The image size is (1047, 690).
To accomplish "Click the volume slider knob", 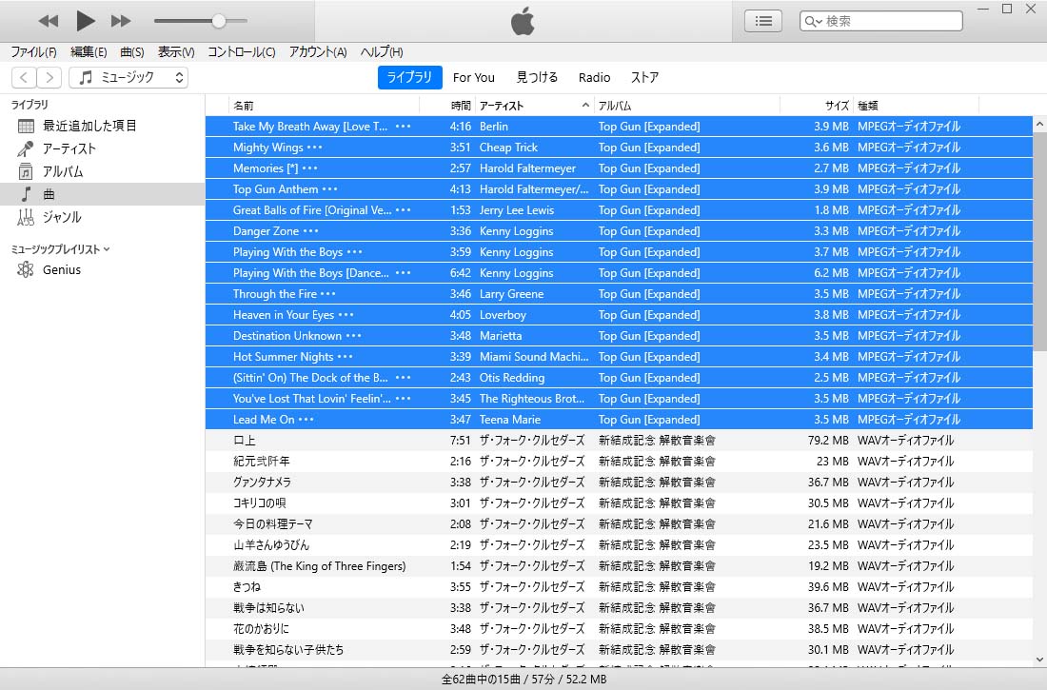I will (x=219, y=21).
